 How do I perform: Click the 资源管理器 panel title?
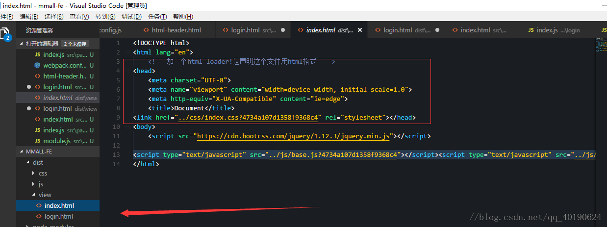coord(39,30)
